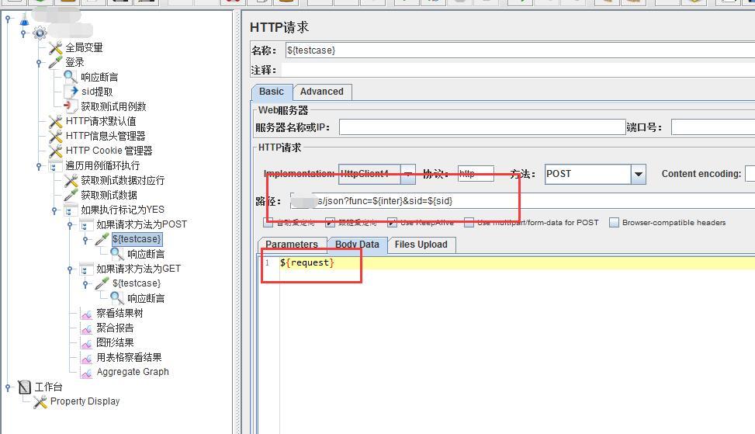Enable Use multipart/form-data for POST checkbox

[x=469, y=222]
